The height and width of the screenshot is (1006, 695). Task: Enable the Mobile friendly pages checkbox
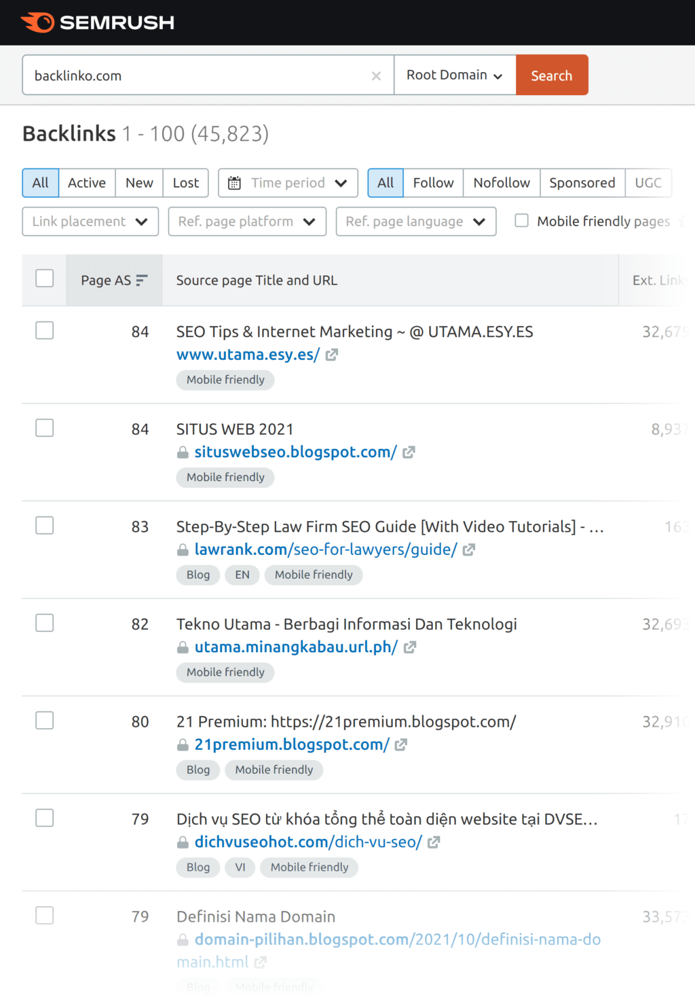coord(521,221)
